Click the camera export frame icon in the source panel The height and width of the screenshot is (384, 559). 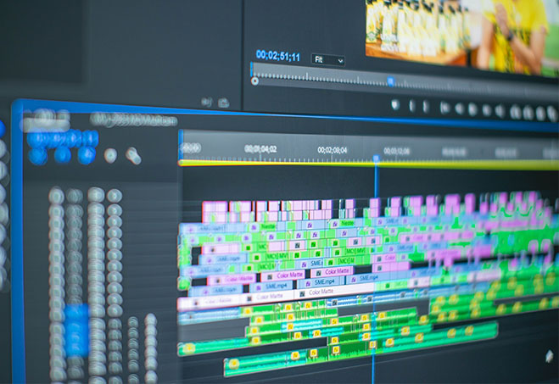[224, 103]
